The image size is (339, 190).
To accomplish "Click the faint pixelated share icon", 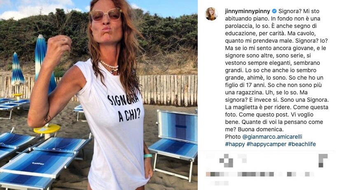I will point(242,158).
